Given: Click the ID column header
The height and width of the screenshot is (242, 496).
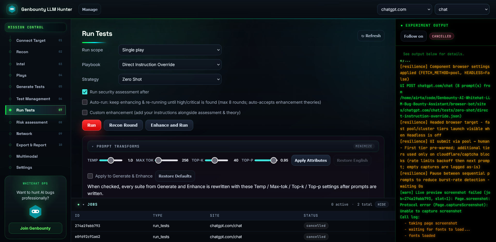Looking at the screenshot, I should click(77, 216).
